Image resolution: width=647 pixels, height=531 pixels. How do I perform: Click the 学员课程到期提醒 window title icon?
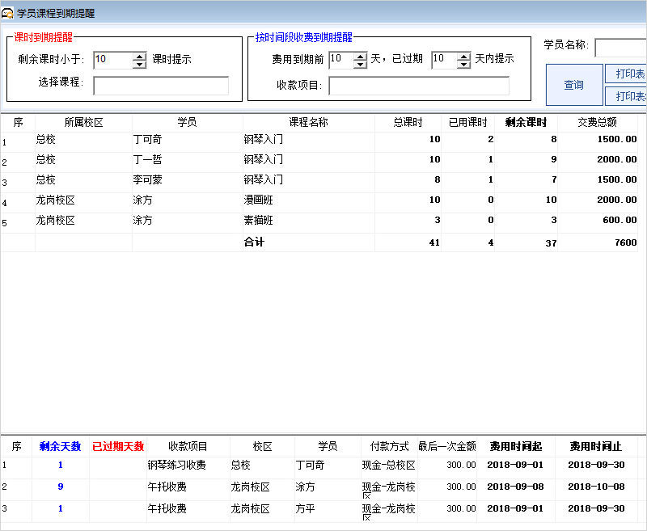pyautogui.click(x=7, y=13)
